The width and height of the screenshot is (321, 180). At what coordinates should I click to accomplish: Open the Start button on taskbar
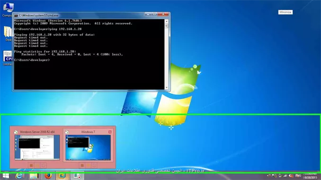click(6, 176)
